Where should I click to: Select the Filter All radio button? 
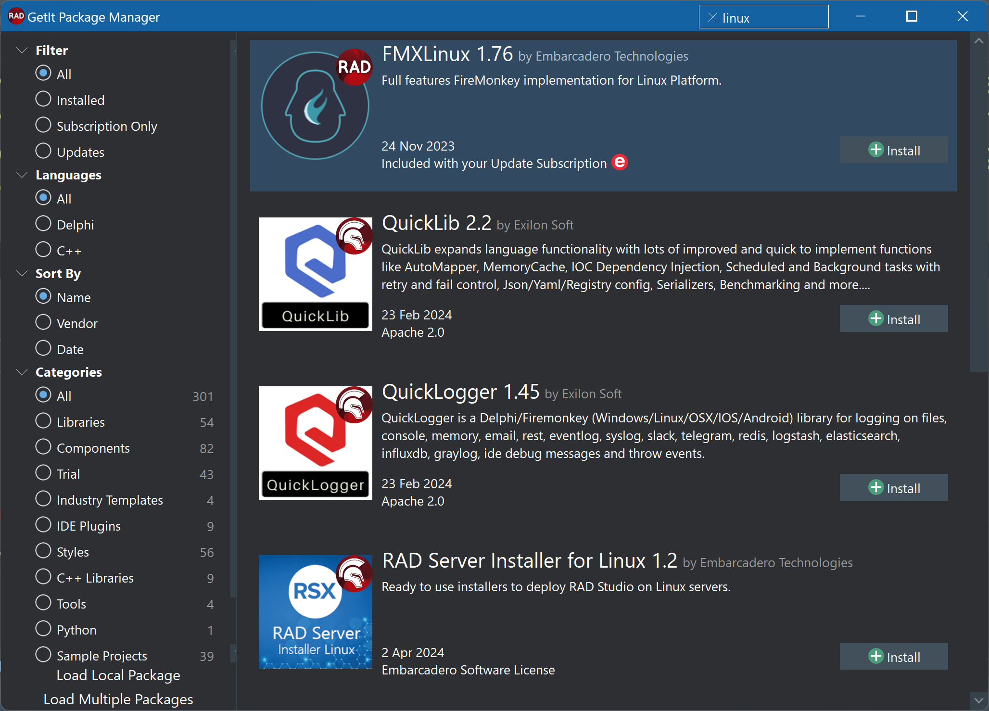coord(43,73)
